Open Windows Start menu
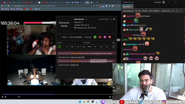This screenshot has width=185, height=104. [x=80, y=102]
